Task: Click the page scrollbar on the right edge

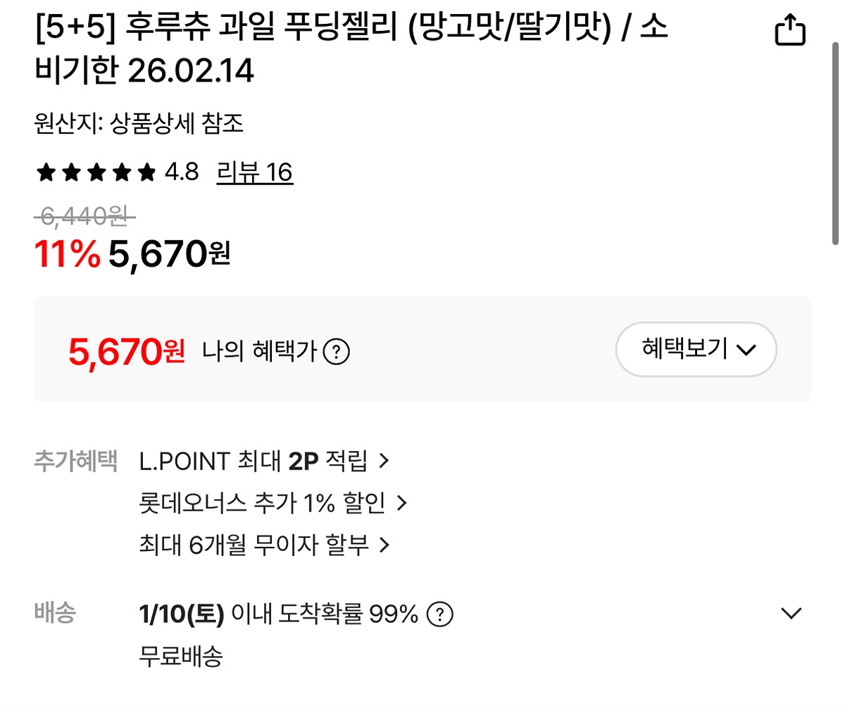Action: [835, 141]
